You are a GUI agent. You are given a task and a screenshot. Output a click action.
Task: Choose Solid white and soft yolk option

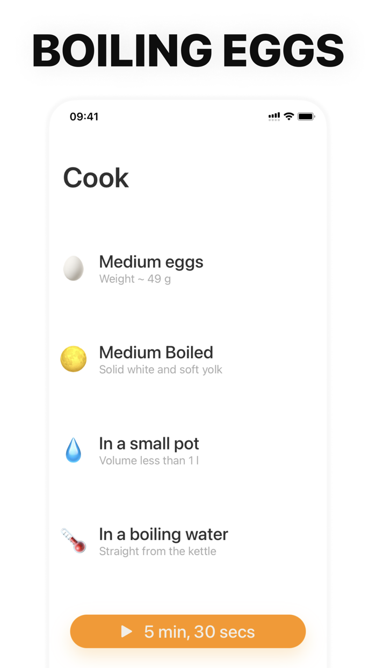coord(160,369)
